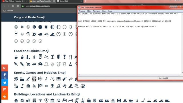Share page on Facebook
Viewport: 183px width, 103px height.
pyautogui.click(x=5, y=75)
